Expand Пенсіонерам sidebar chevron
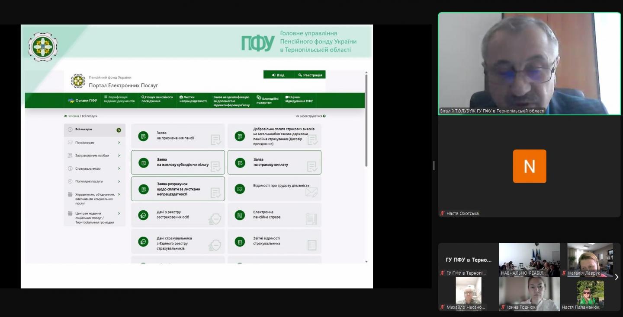The width and height of the screenshot is (623, 317). click(119, 143)
